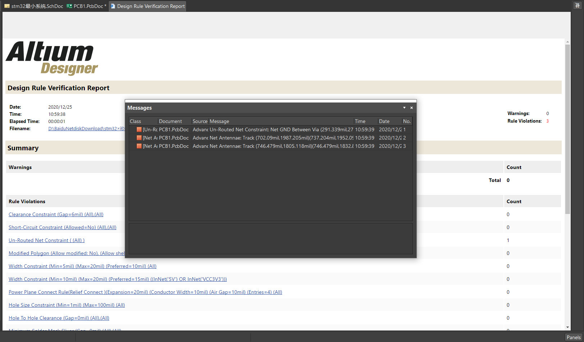
Task: Click report scrollbar up arrow
Action: point(567,41)
